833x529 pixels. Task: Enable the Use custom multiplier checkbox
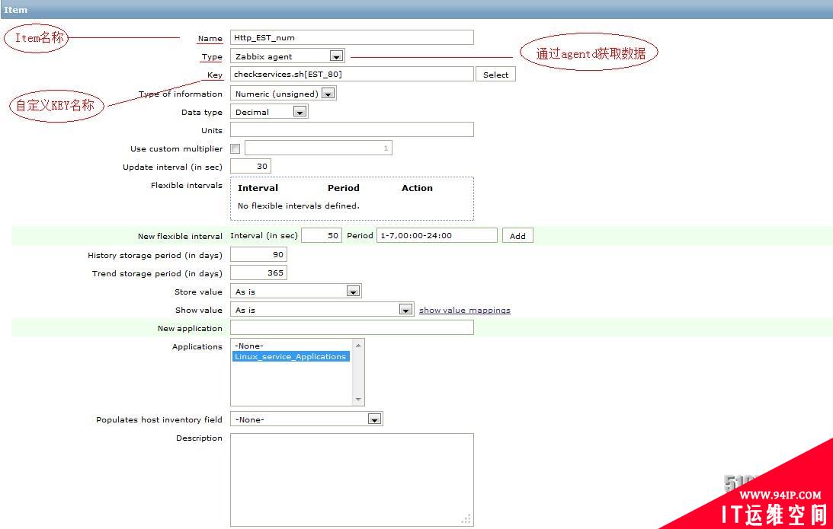click(x=235, y=149)
